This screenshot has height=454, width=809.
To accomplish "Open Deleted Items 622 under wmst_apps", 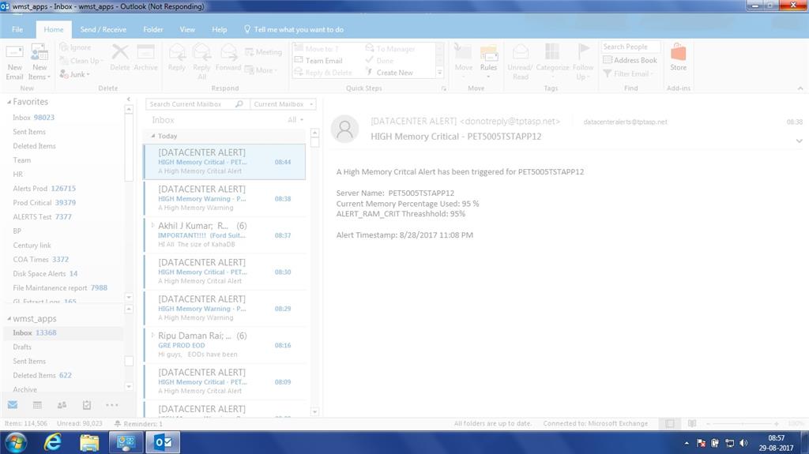I will pyautogui.click(x=43, y=375).
